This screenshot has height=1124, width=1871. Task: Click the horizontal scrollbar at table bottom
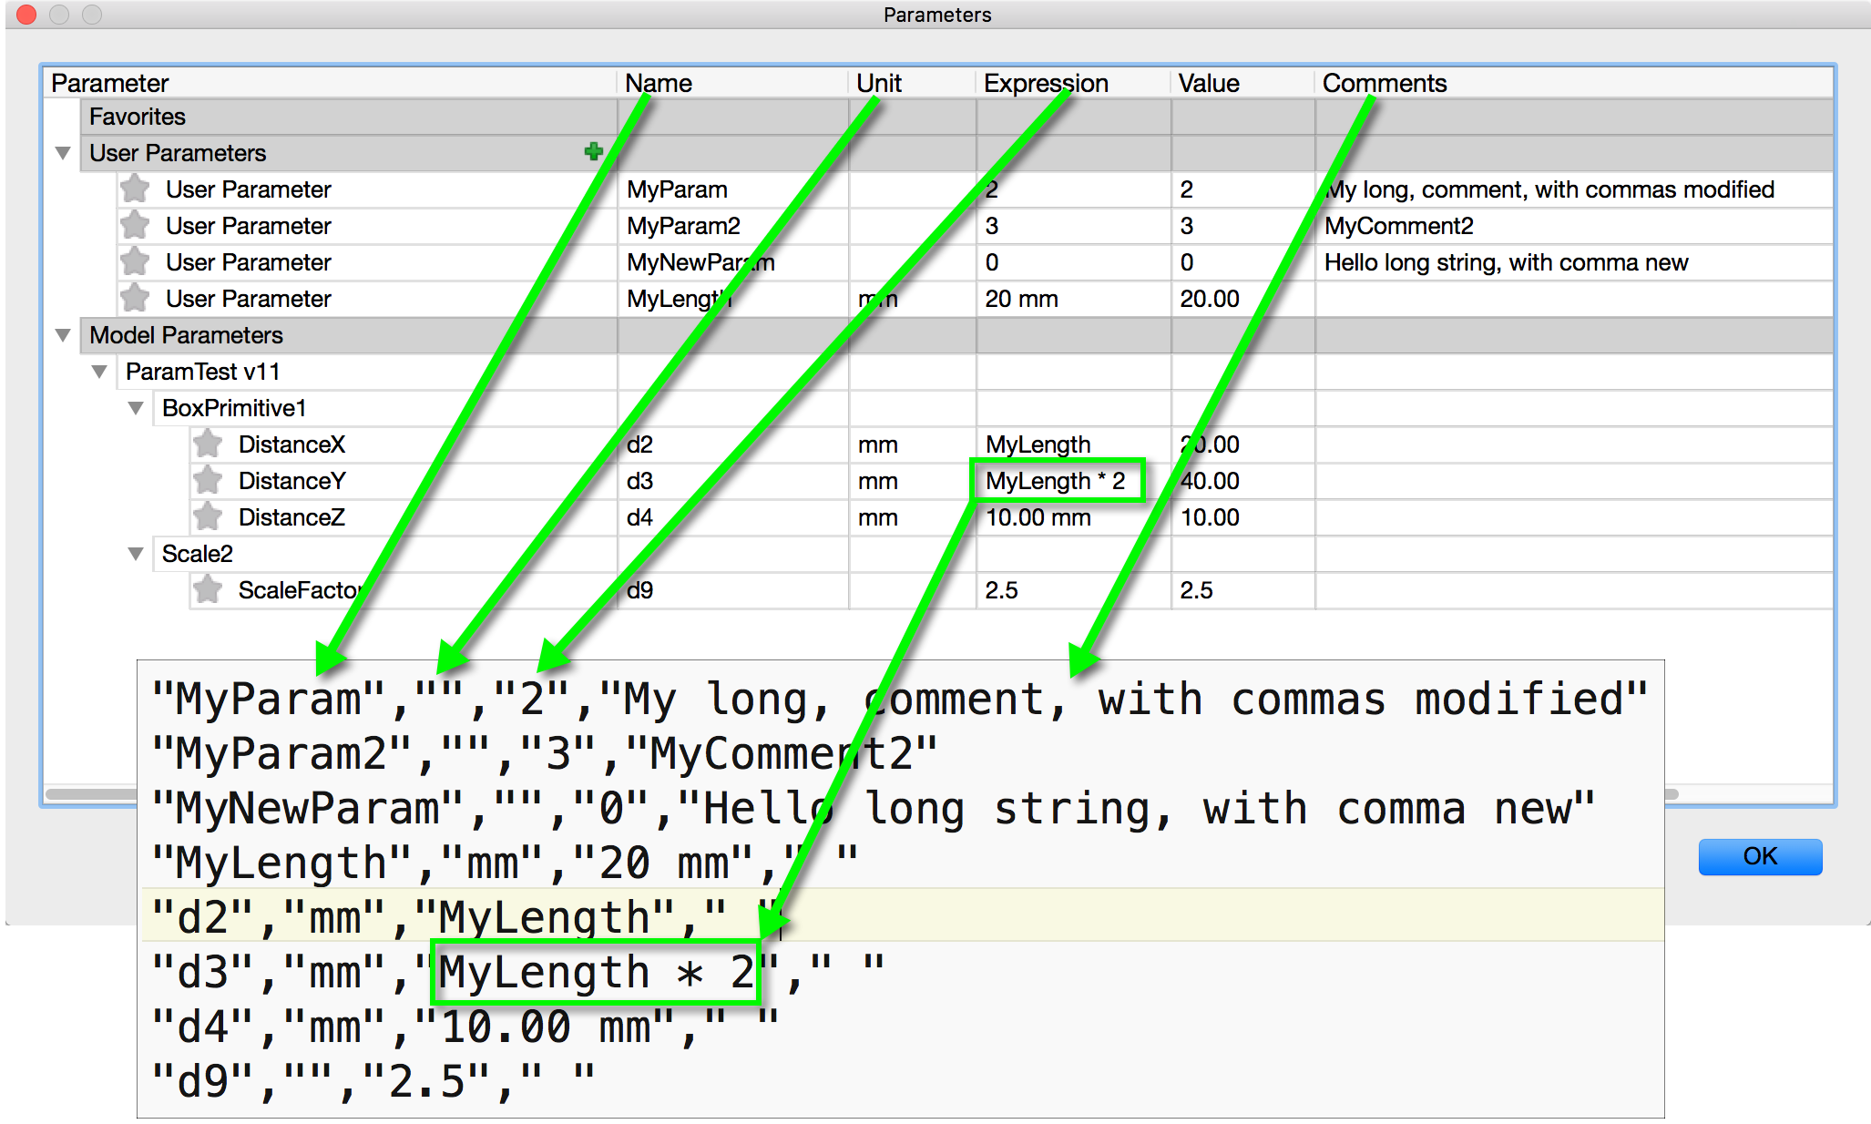click(x=91, y=793)
